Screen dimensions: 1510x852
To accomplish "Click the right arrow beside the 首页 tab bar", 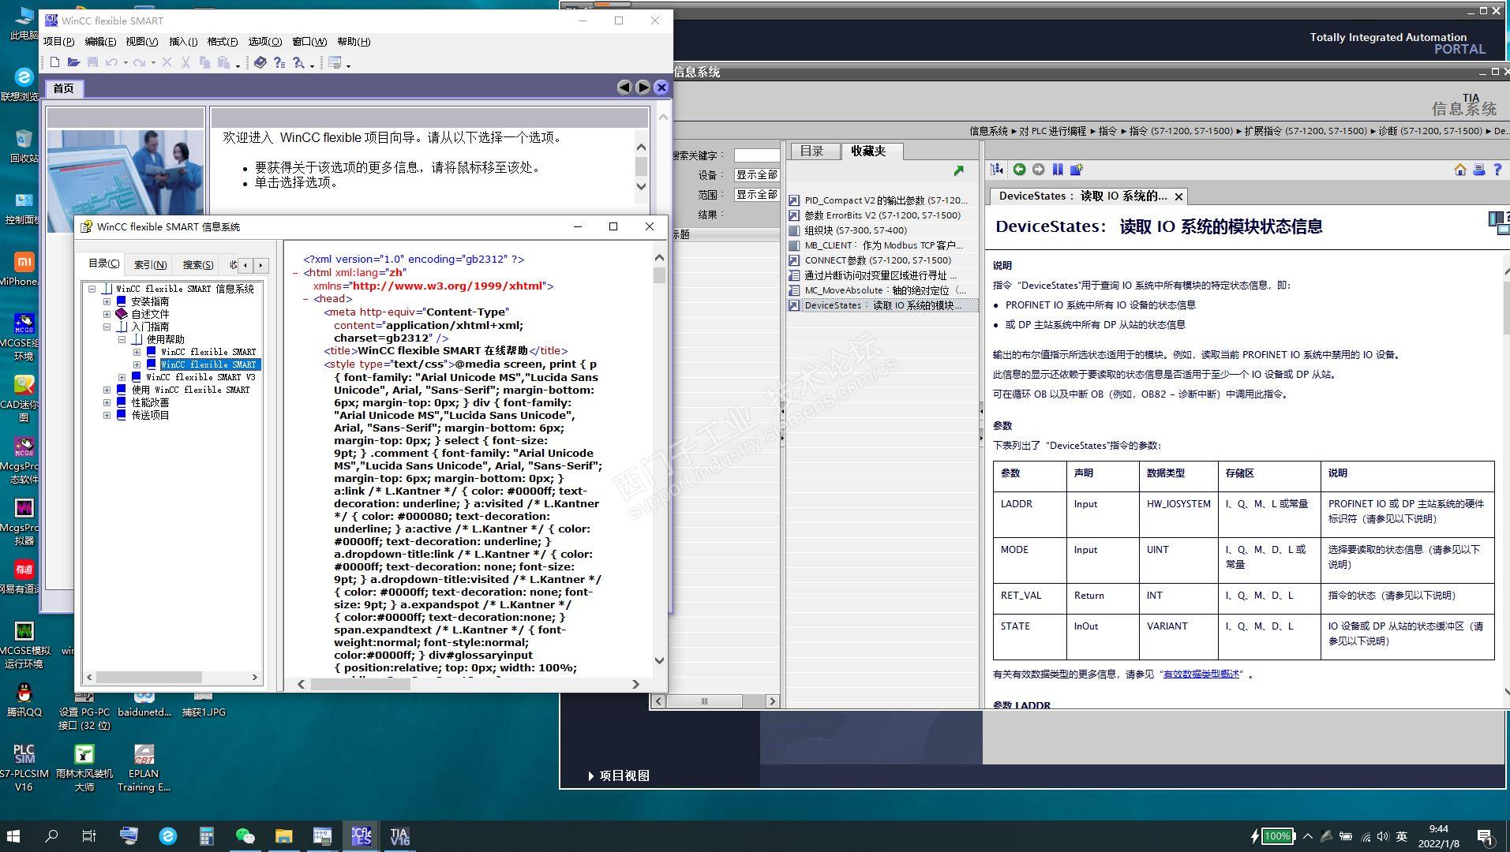I will (x=643, y=88).
